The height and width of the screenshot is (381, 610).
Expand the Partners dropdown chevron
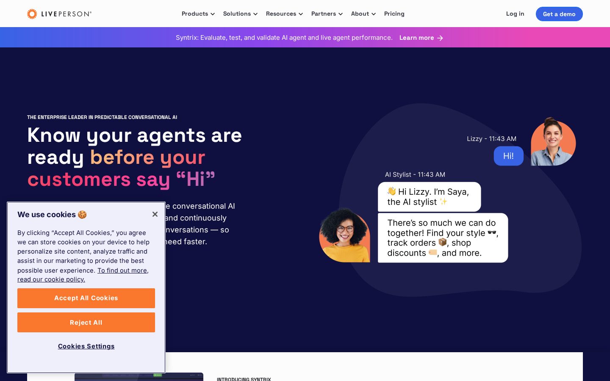coord(341,14)
